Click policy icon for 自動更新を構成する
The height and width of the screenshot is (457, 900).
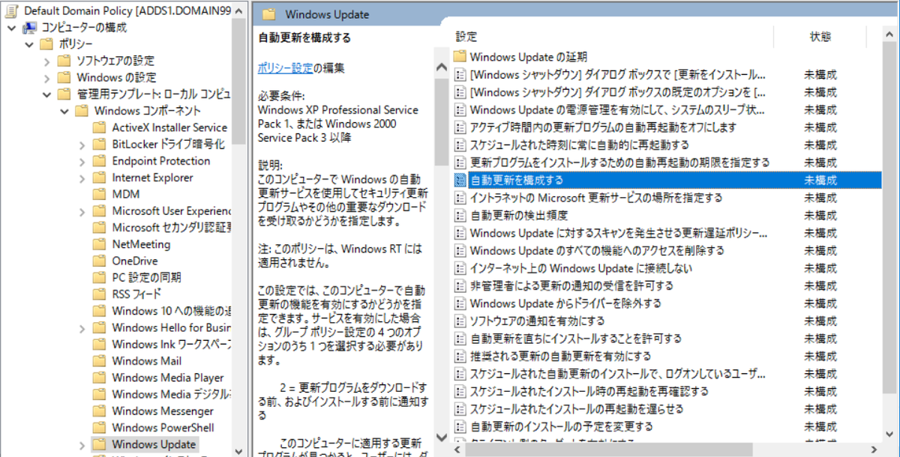pyautogui.click(x=460, y=180)
